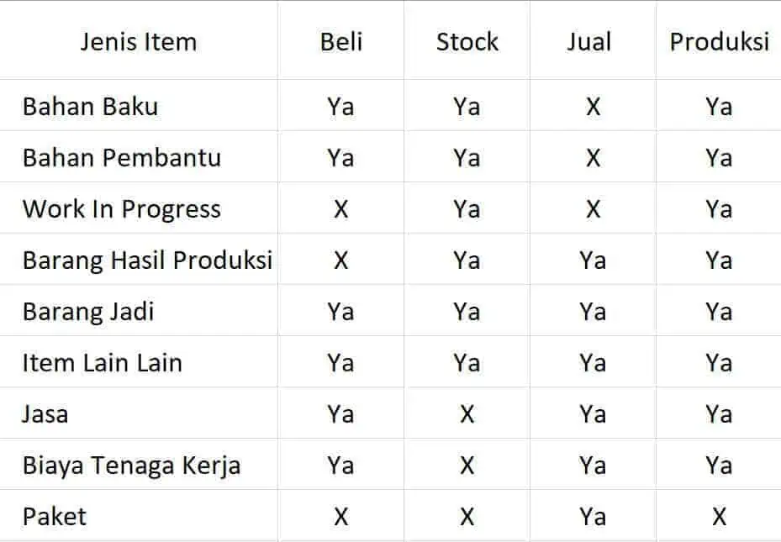Click Stock X in the Jasa row
781x542 pixels.
click(x=467, y=414)
